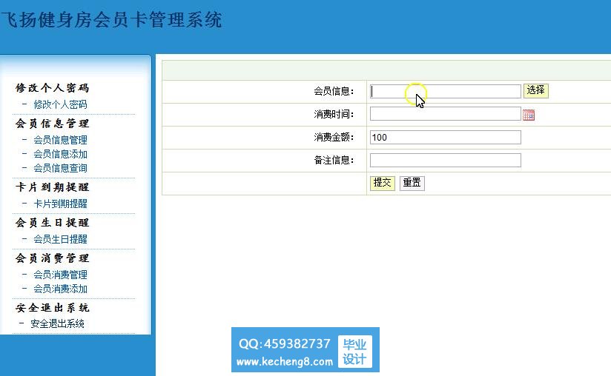Image resolution: width=611 pixels, height=376 pixels.
Task: Go to 会员信息添加 page
Action: [60, 154]
